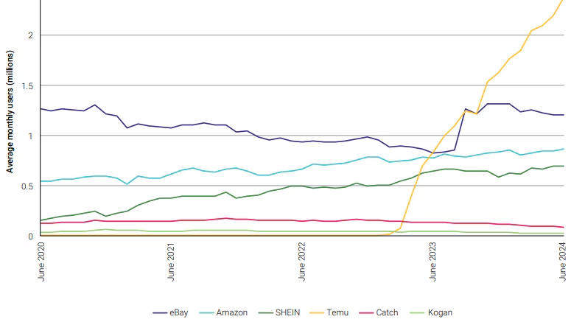Click the y-axis tick label 2
571x322 pixels.
[31, 35]
